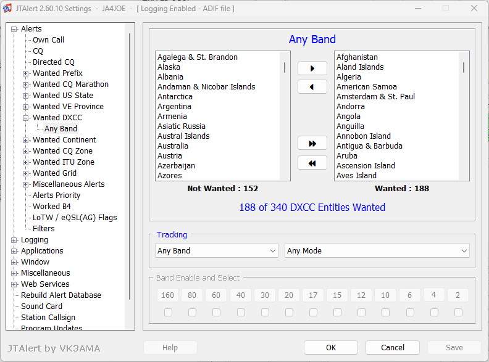Expand the Wanted VE Province node
The height and width of the screenshot is (362, 489).
[x=25, y=107]
